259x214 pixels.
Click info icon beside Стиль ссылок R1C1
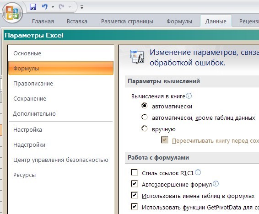point(198,172)
